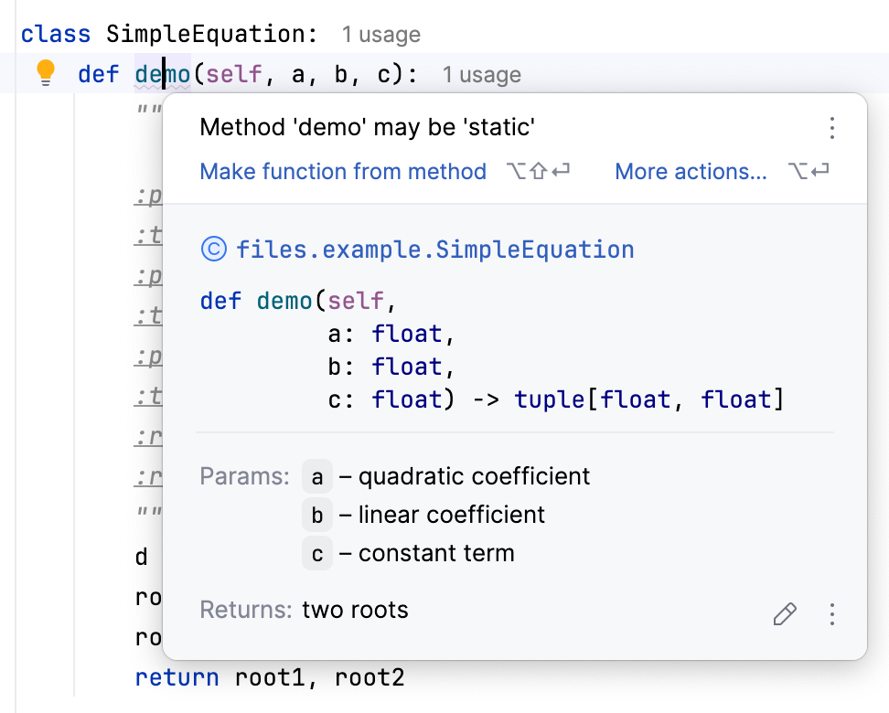Viewport: 889px width, 713px height.
Task: Show usages of class SimpleEquation
Action: pos(380,35)
